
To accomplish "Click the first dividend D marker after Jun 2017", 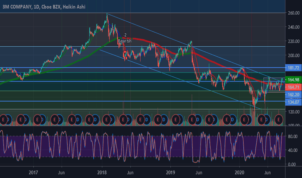I will point(78,120).
